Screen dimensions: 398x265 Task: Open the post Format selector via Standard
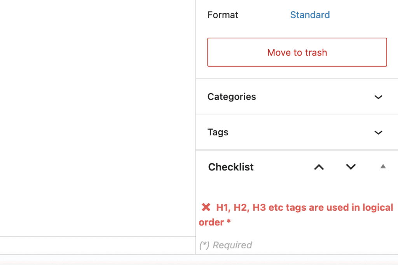pos(310,15)
